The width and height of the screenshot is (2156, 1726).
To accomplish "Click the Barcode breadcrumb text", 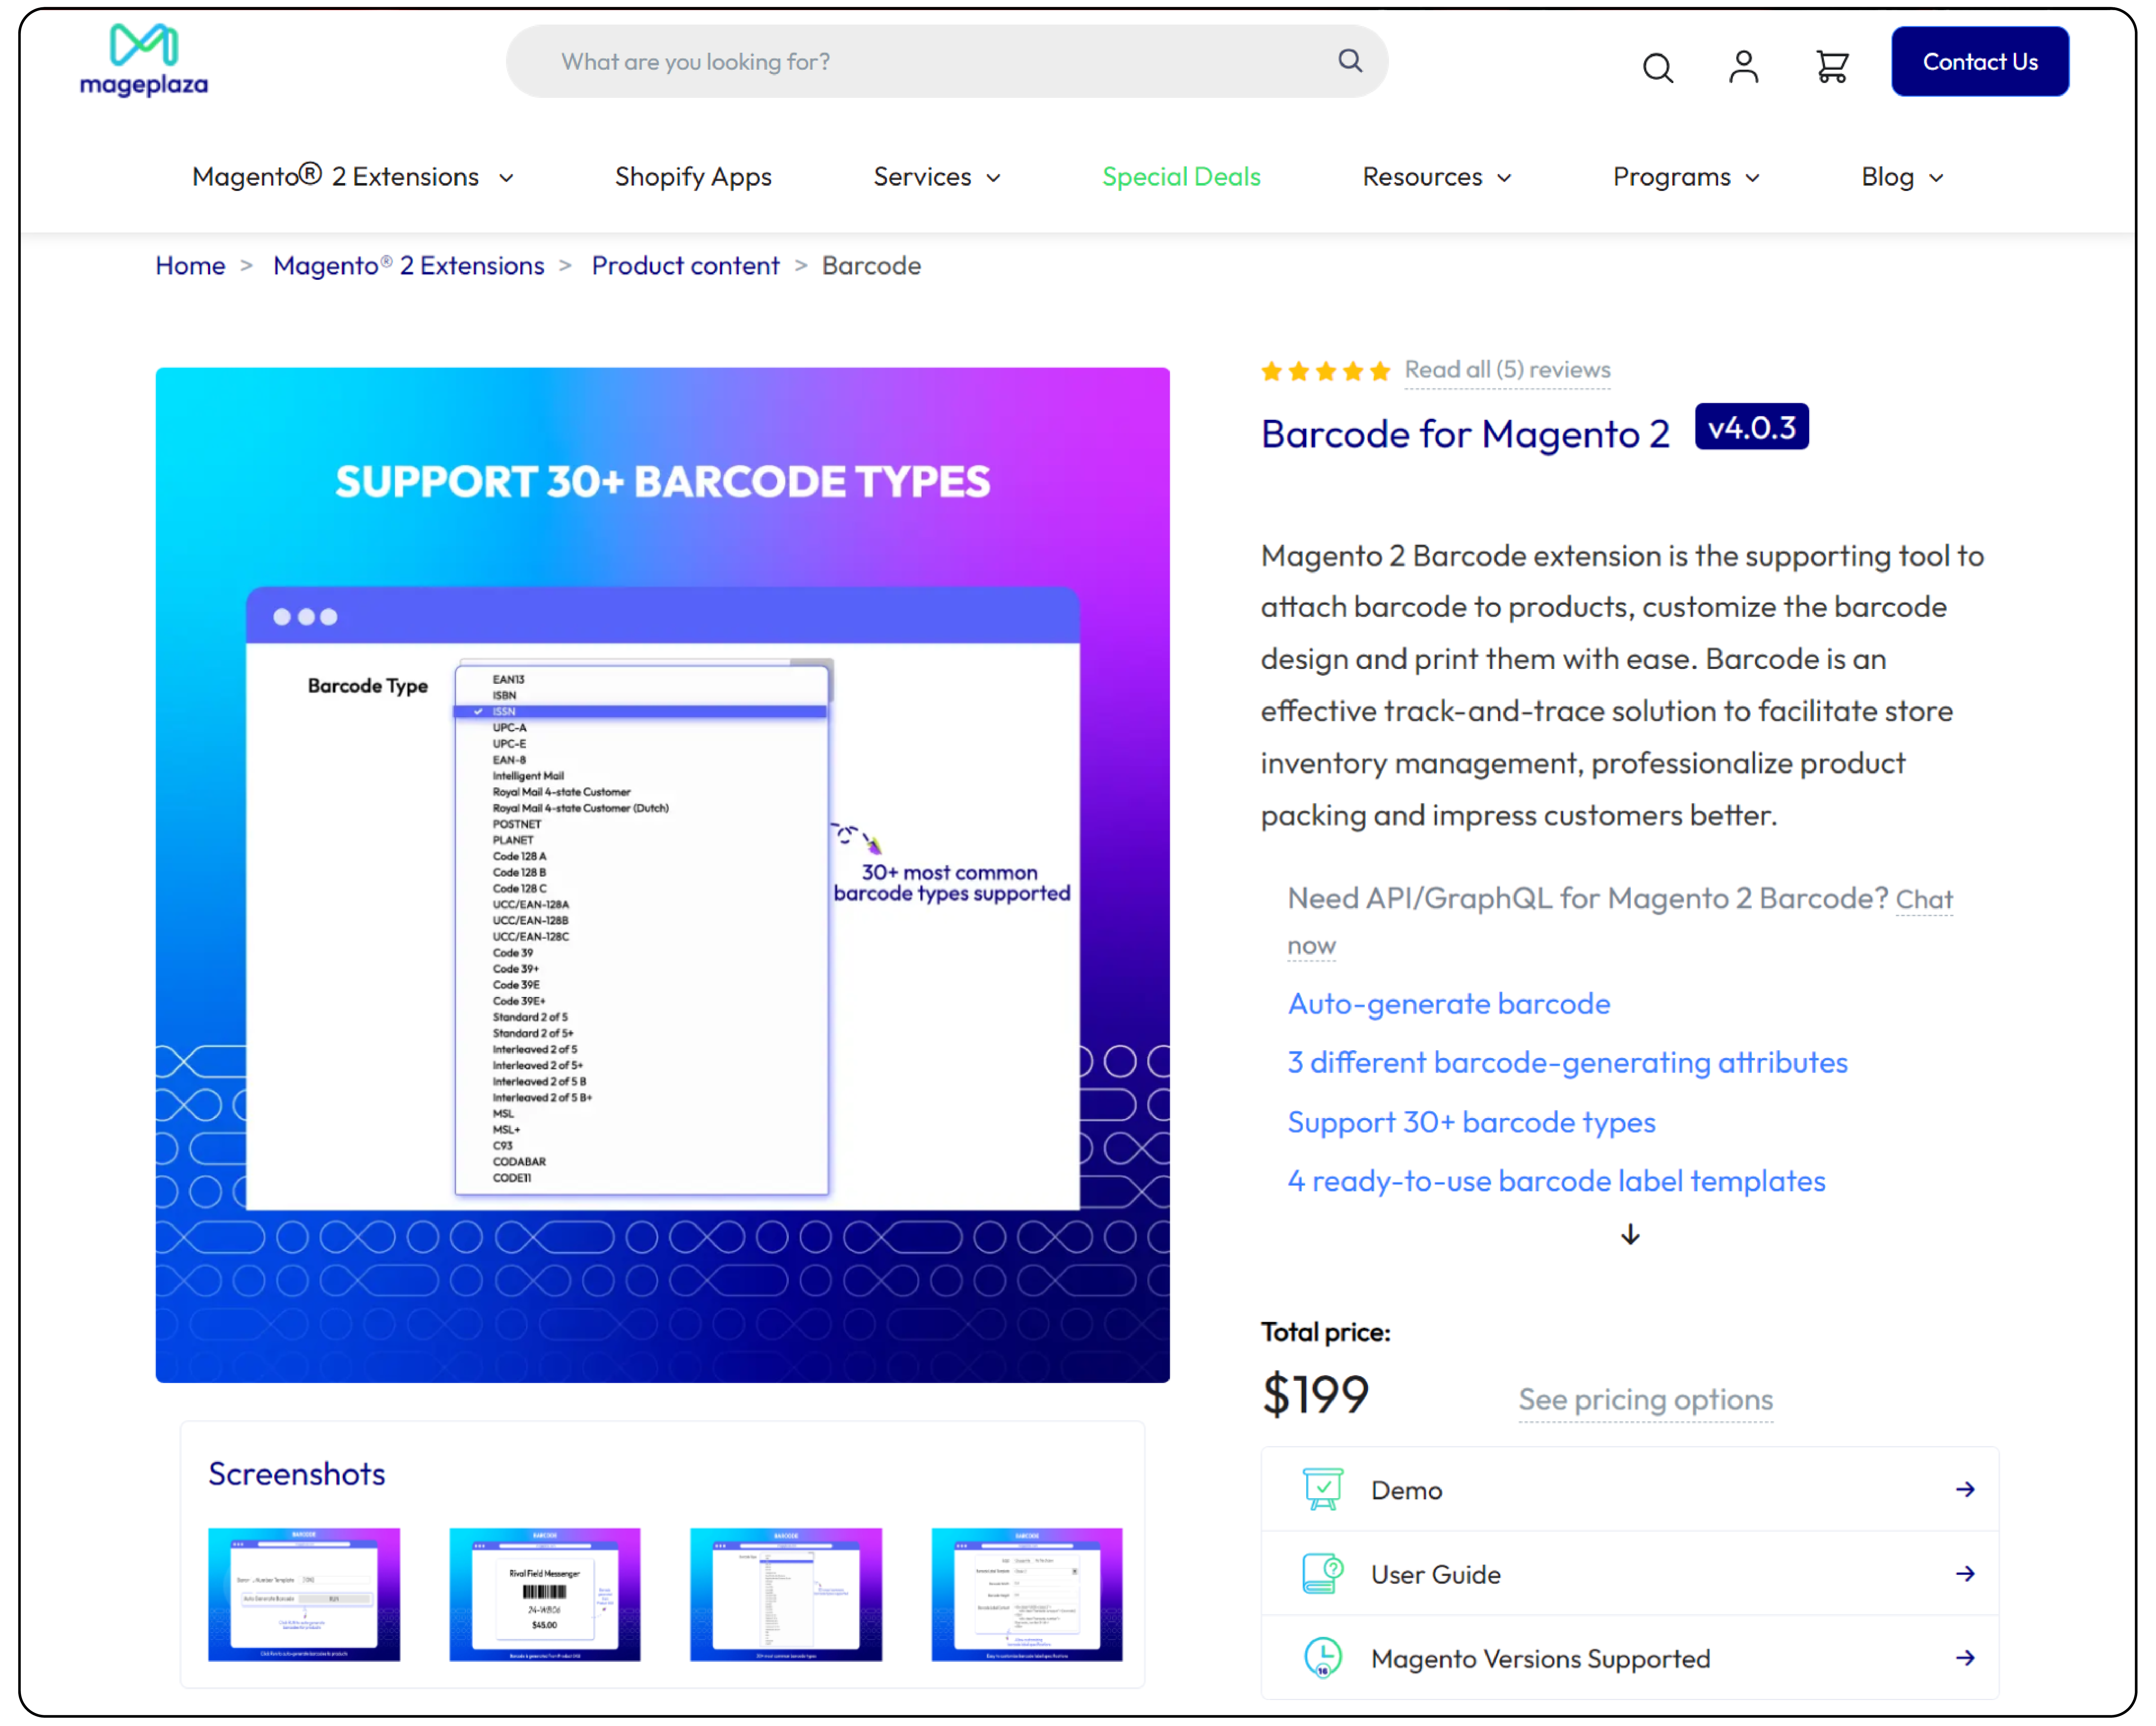I will tap(871, 266).
